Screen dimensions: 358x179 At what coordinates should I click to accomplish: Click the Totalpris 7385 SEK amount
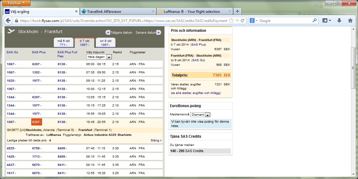[x=221, y=75]
